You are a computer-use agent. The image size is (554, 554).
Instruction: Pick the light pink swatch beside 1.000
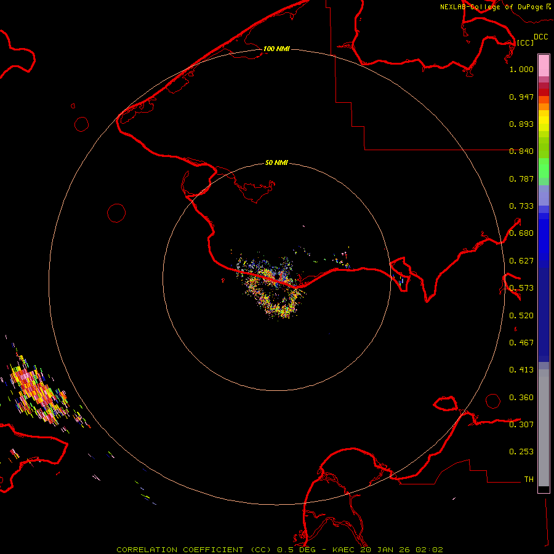tap(544, 66)
